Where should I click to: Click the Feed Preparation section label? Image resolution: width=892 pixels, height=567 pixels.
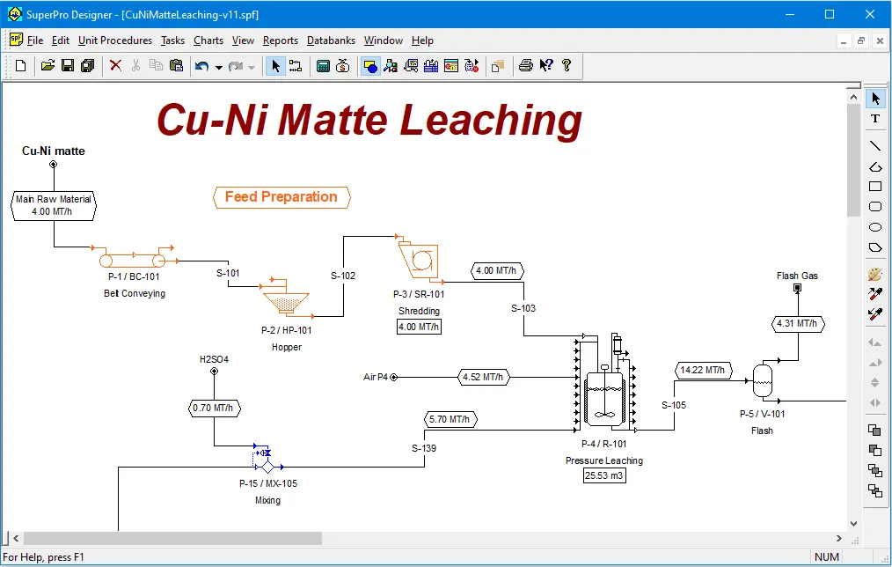coord(281,197)
